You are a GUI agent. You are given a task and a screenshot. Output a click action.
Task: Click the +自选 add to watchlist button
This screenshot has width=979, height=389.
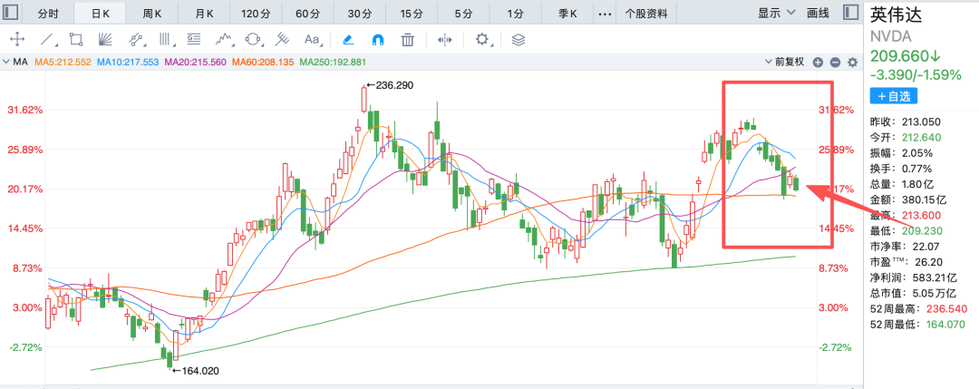click(x=894, y=96)
